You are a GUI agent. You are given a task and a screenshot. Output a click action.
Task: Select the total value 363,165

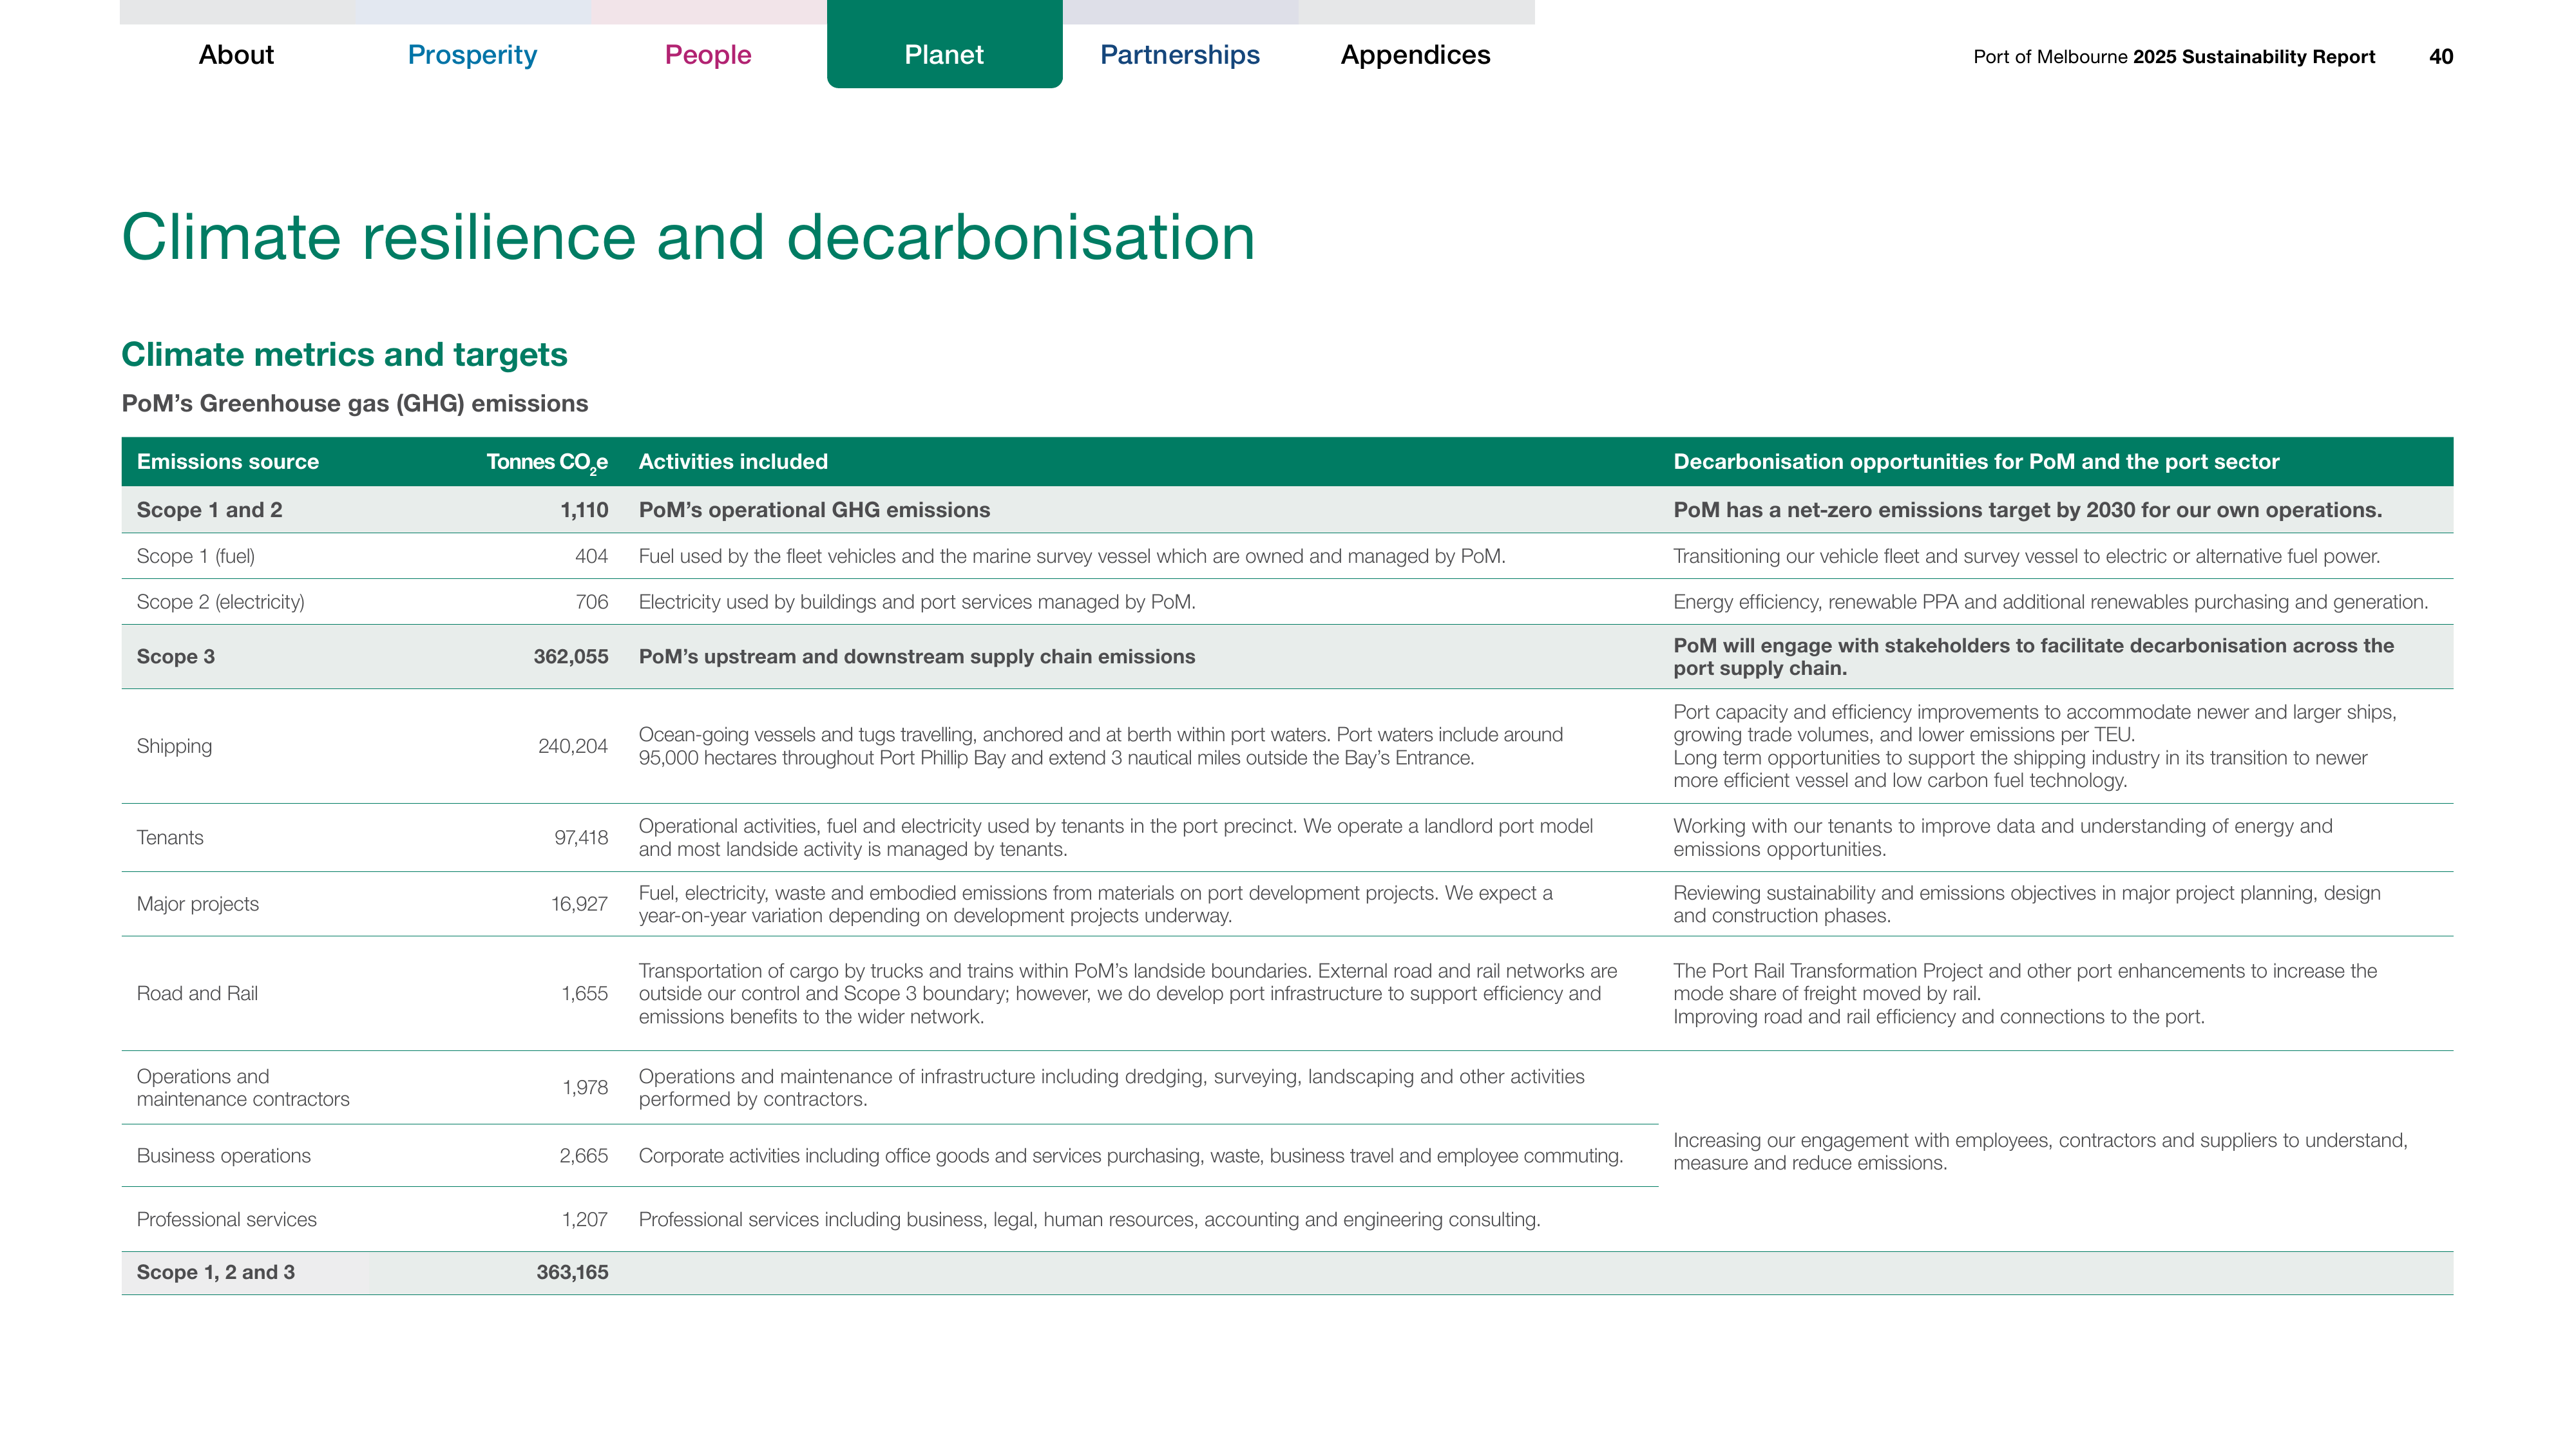(x=572, y=1273)
